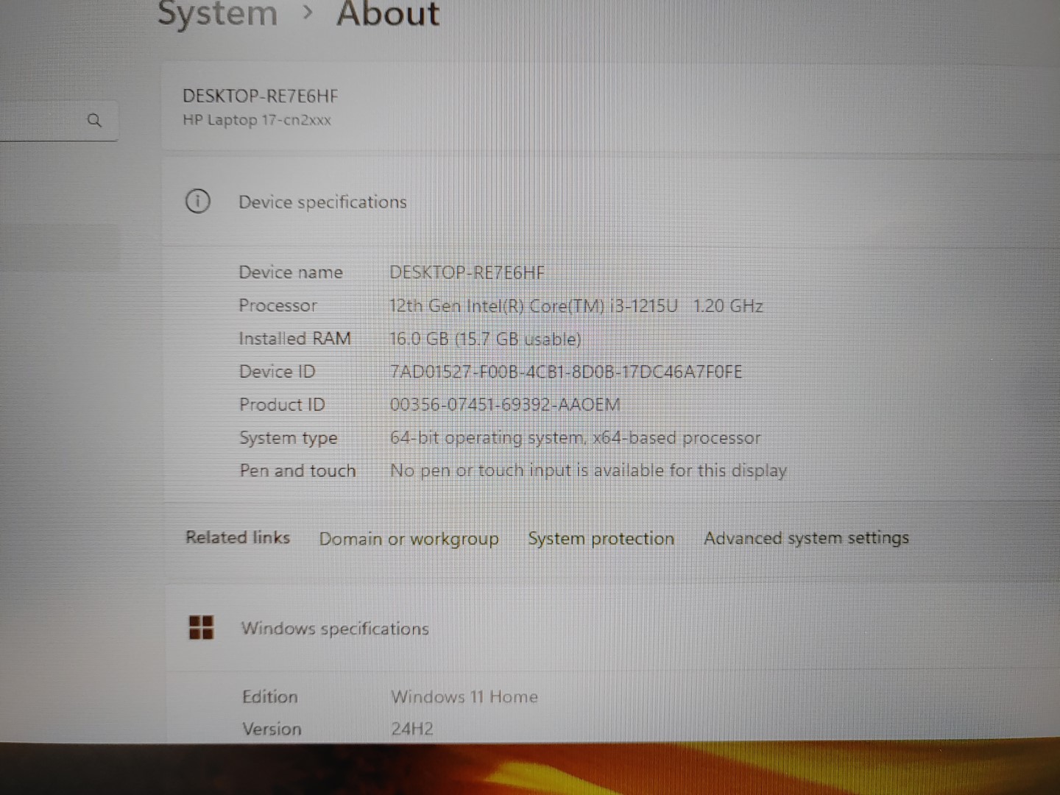Image resolution: width=1060 pixels, height=795 pixels.
Task: Click the Windows logo beside Windows specifications
Action: pyautogui.click(x=201, y=628)
